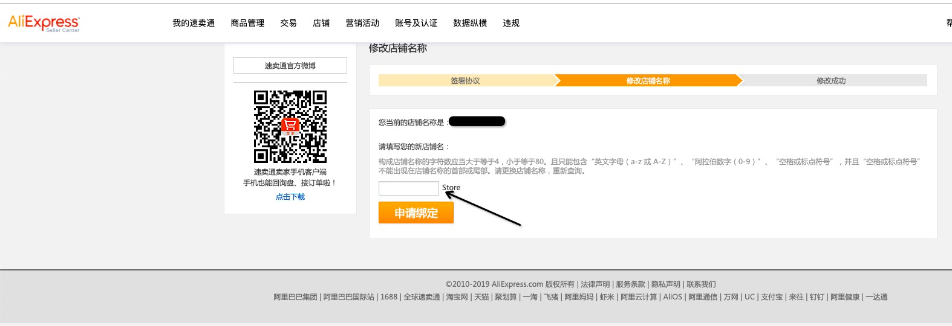This screenshot has width=952, height=326.
Task: Open the 阿里通信 footer link
Action: [703, 297]
